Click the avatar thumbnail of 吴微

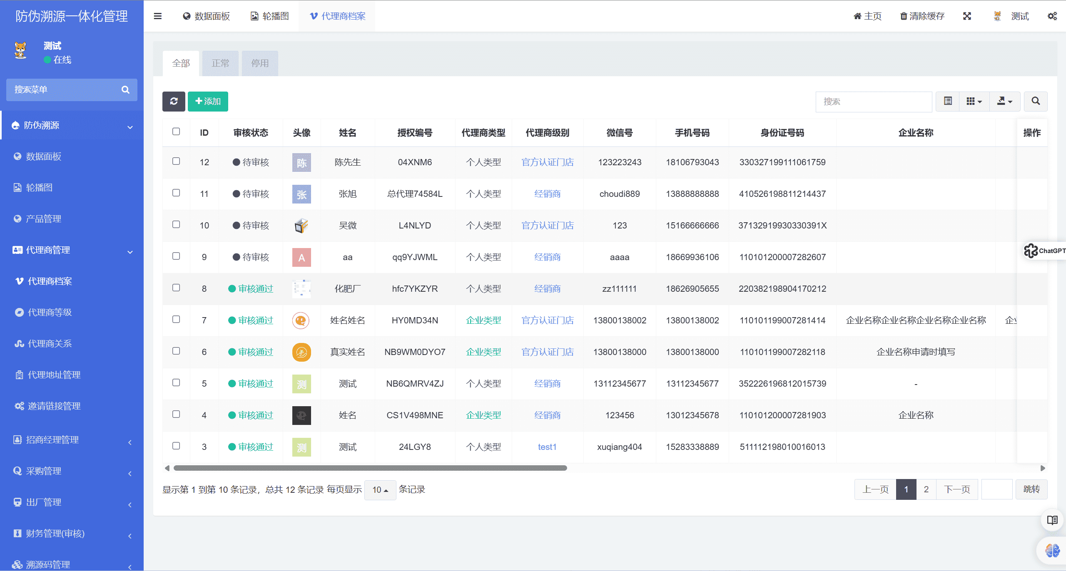tap(301, 226)
